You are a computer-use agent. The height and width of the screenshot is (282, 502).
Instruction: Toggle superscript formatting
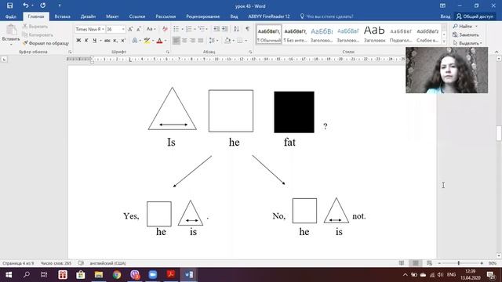pyautogui.click(x=123, y=40)
